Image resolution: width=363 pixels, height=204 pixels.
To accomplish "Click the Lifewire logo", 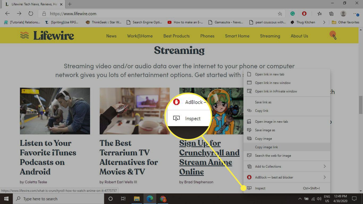I will click(47, 35).
